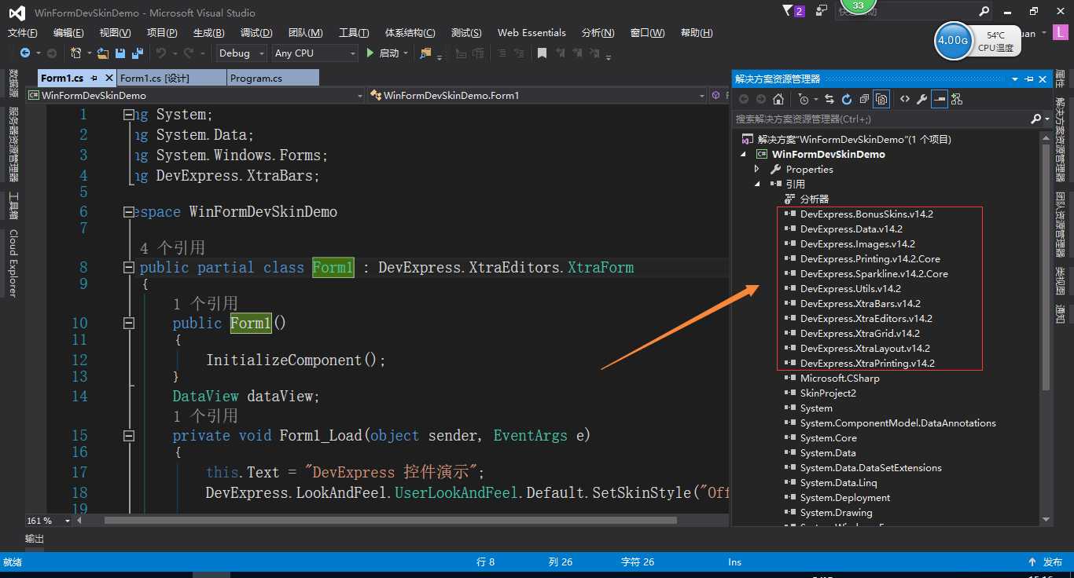Click Sync with Active Document icon
The height and width of the screenshot is (578, 1074).
pyautogui.click(x=829, y=99)
